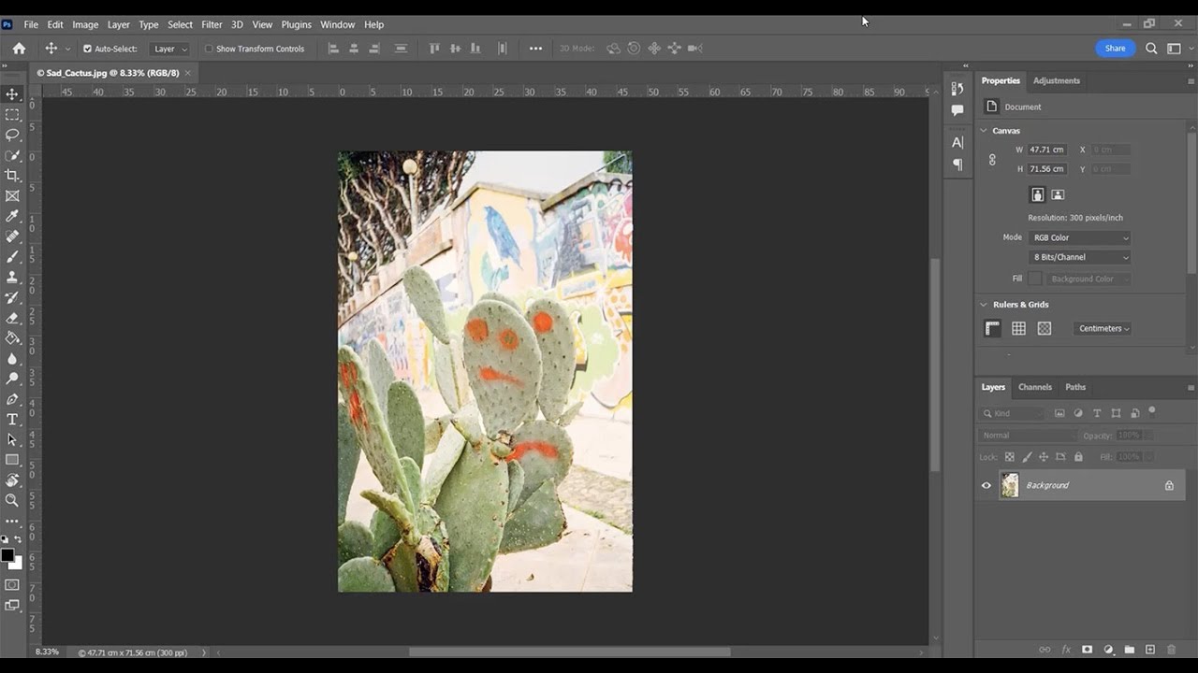Click the zoom percentage field 8.33%
1198x673 pixels.
pyautogui.click(x=47, y=652)
